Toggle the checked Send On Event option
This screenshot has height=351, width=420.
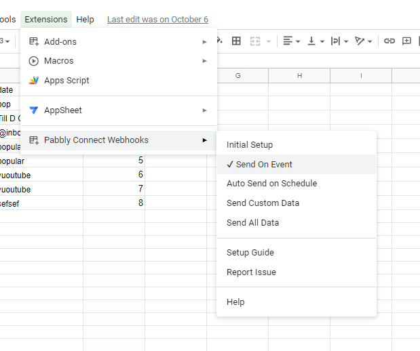coord(297,164)
